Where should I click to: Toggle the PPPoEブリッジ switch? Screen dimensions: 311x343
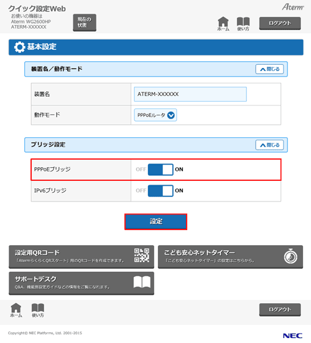(160, 170)
